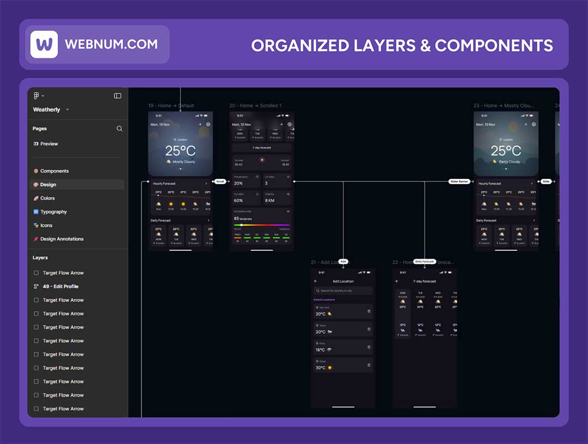This screenshot has height=444, width=588.
Task: Open the Preview page
Action: coord(49,144)
